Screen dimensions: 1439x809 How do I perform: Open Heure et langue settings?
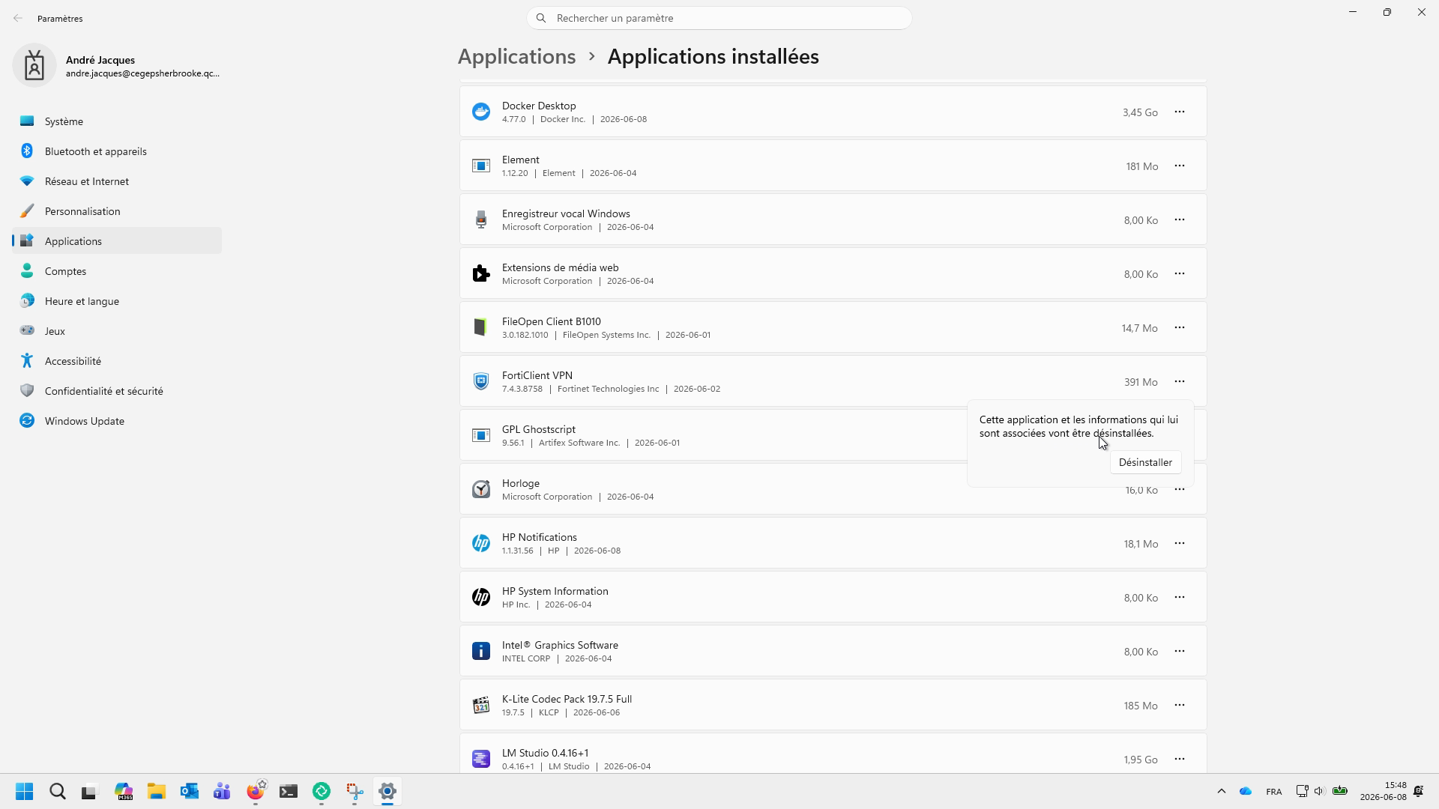[x=117, y=301]
